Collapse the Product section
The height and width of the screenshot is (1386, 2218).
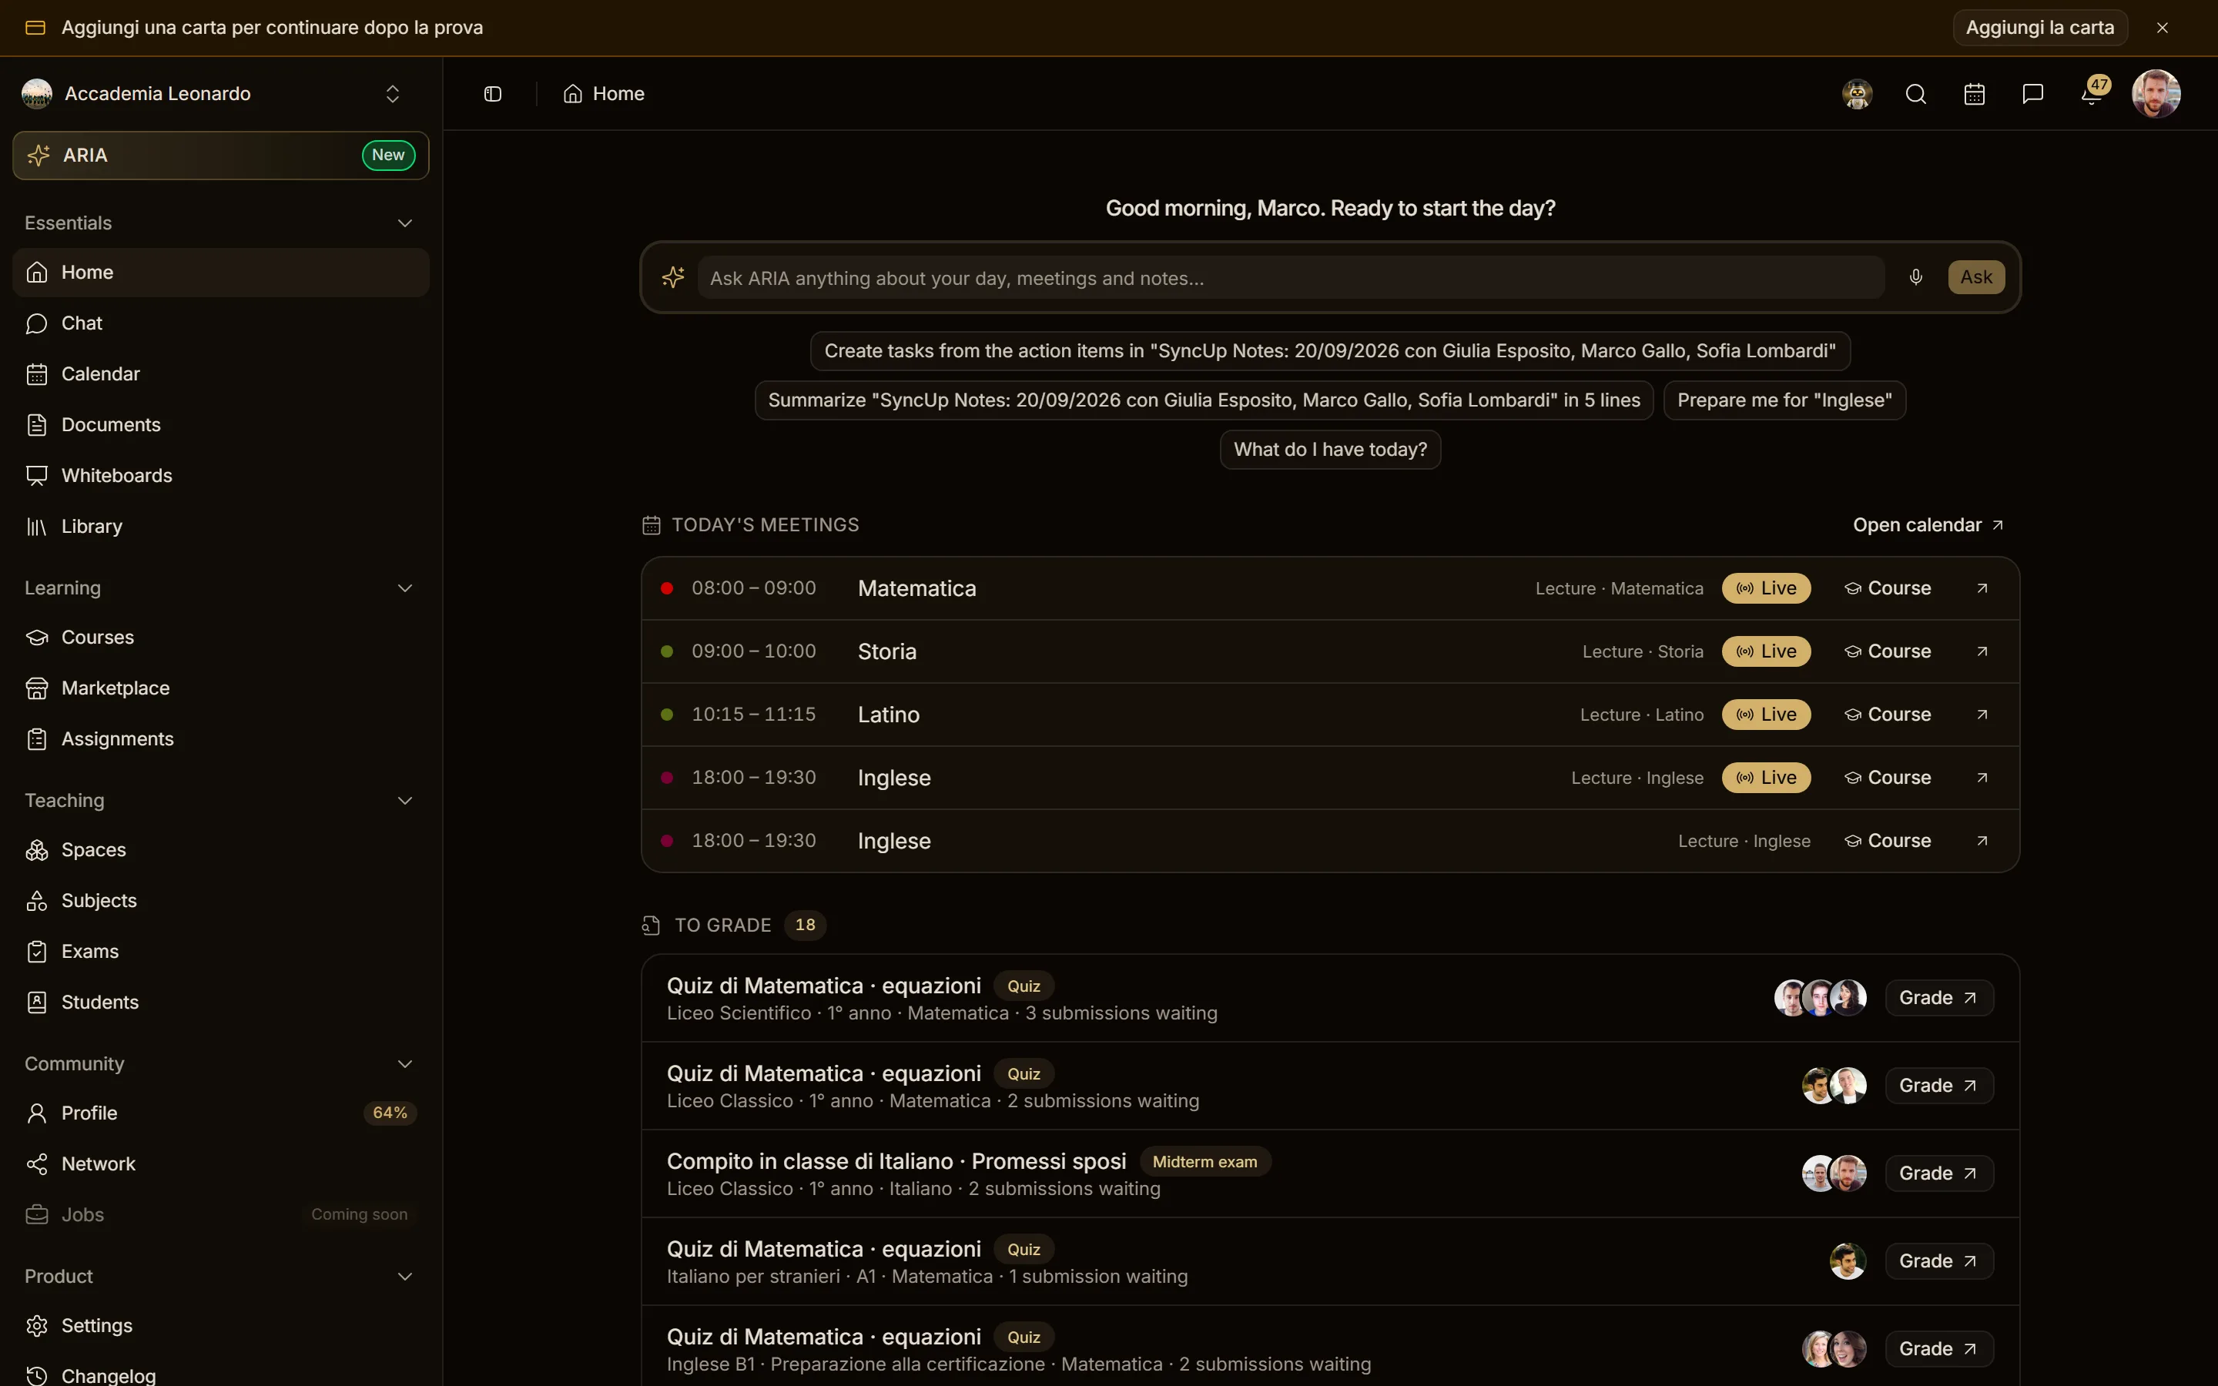tap(404, 1277)
